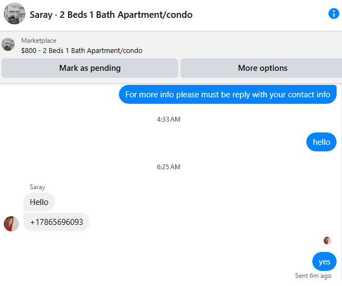
Task: Click Saray's profile avatar beside her messages
Action: [x=11, y=223]
